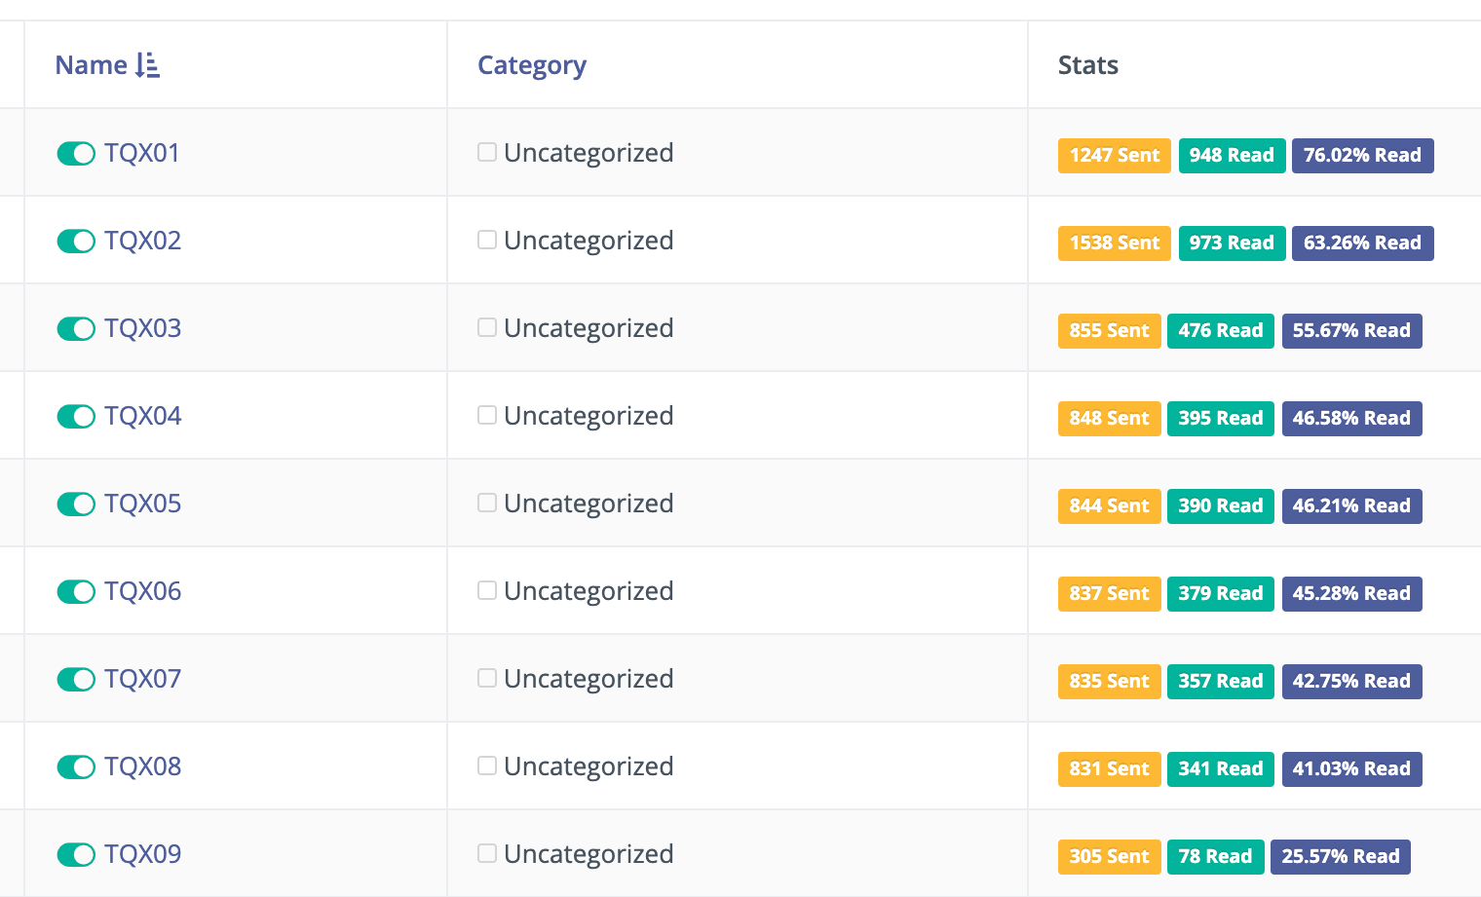Click the category folder icon in TQX08 row
1481x897 pixels.
487,766
